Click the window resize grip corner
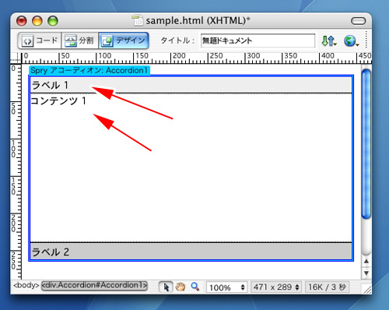 (x=366, y=289)
